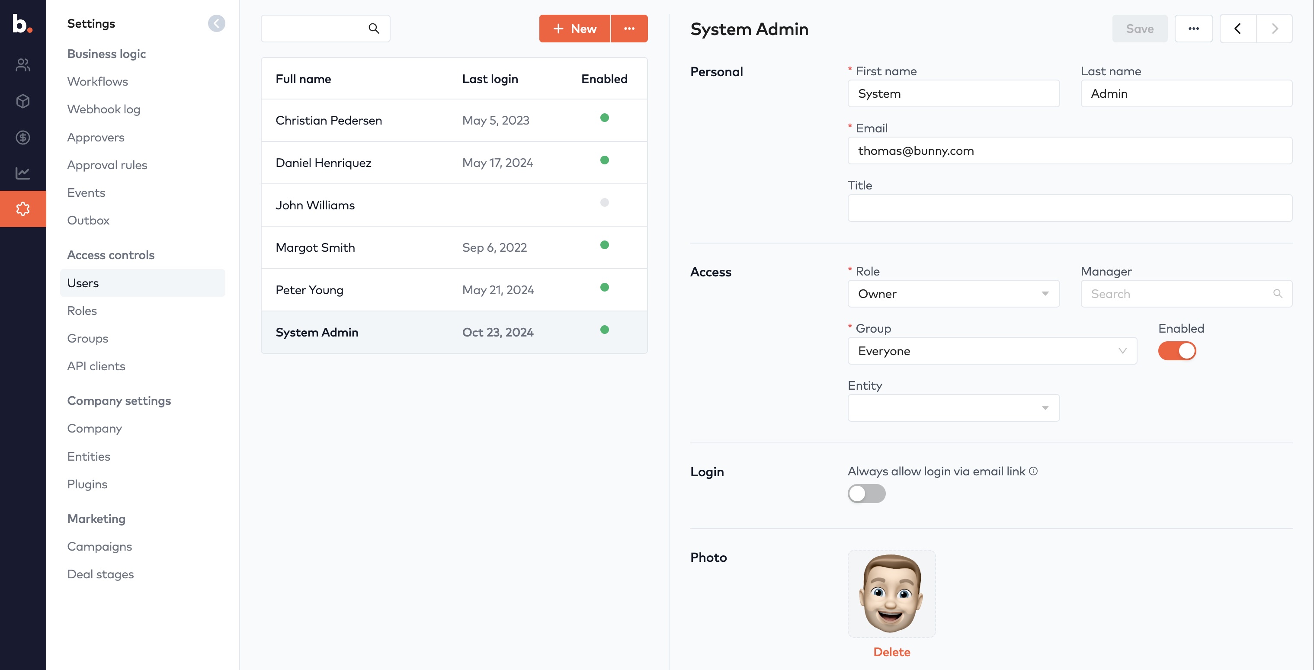Open the orange more options button beside New
The height and width of the screenshot is (670, 1314).
click(x=629, y=29)
